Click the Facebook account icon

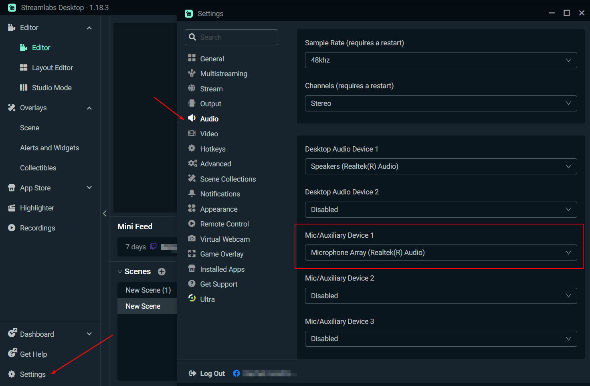pyautogui.click(x=236, y=374)
